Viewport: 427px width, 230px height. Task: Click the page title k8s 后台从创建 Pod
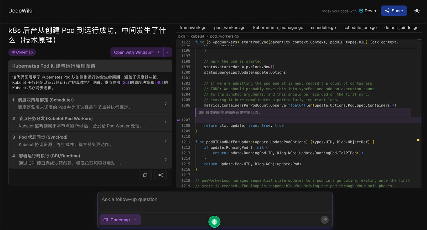click(x=87, y=35)
